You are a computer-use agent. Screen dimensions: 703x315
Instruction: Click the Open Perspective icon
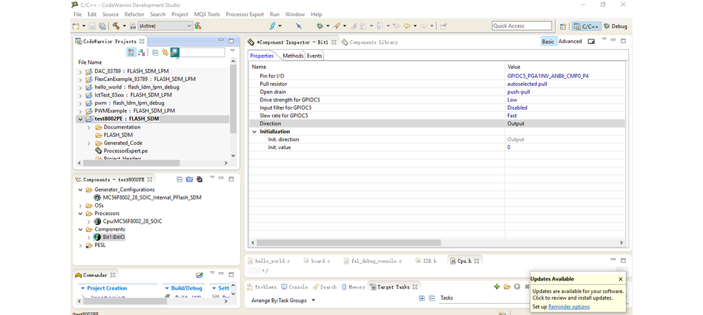(x=563, y=26)
